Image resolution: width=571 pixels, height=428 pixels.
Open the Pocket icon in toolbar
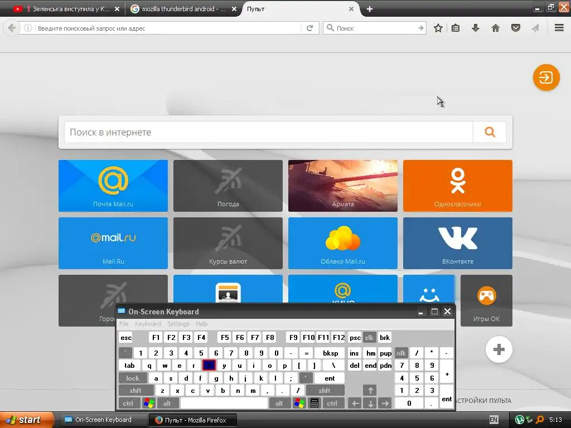click(515, 28)
